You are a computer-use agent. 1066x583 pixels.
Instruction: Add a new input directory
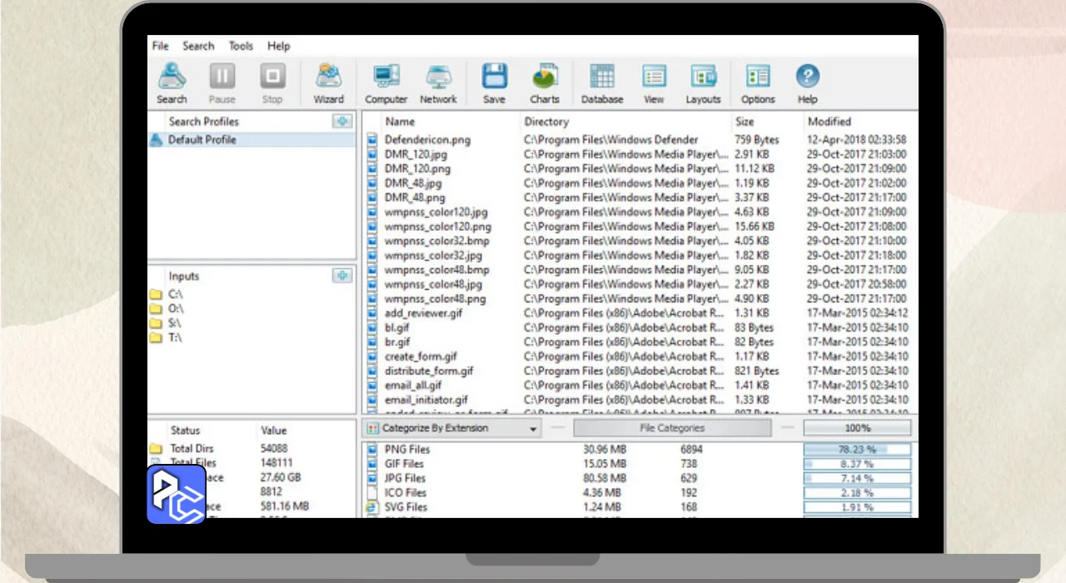pos(342,276)
